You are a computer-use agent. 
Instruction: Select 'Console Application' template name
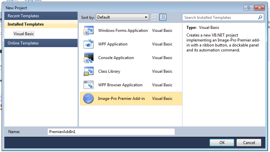(x=116, y=58)
